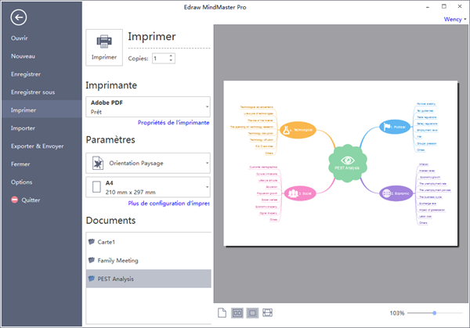The height and width of the screenshot is (328, 470).
Task: Click the Carte1 document icon
Action: point(92,241)
